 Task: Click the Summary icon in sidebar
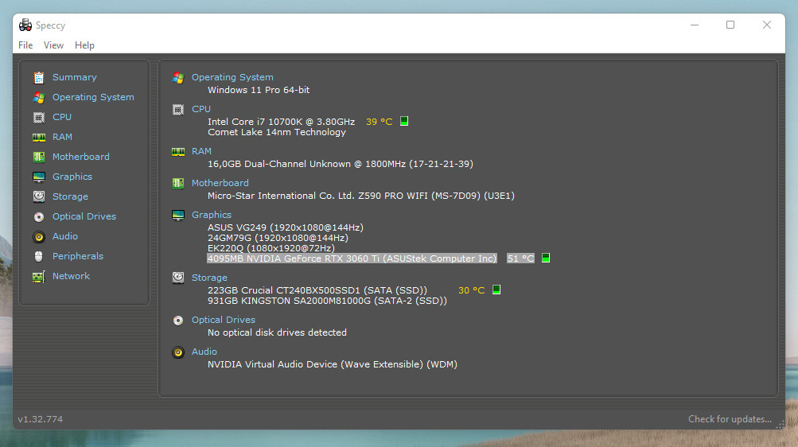tap(38, 77)
